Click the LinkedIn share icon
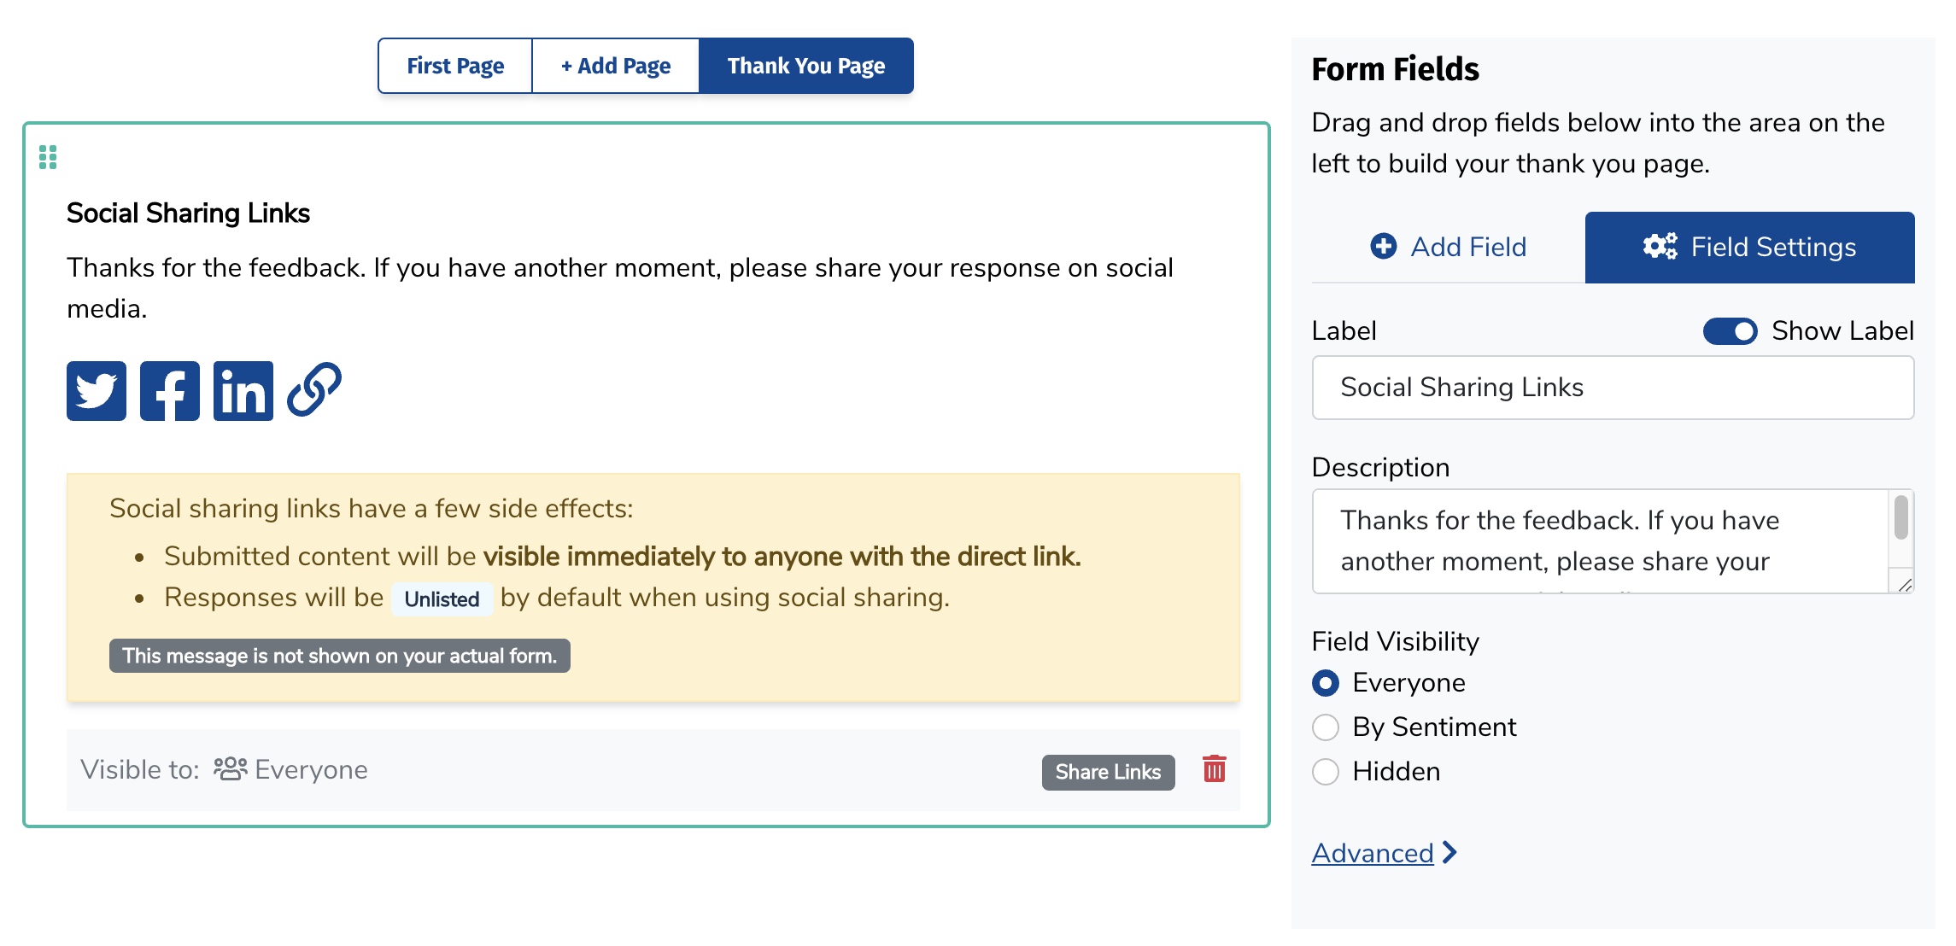 click(243, 391)
